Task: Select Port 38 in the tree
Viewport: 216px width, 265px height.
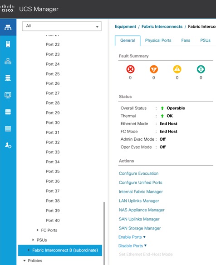Action: click(x=53, y=201)
